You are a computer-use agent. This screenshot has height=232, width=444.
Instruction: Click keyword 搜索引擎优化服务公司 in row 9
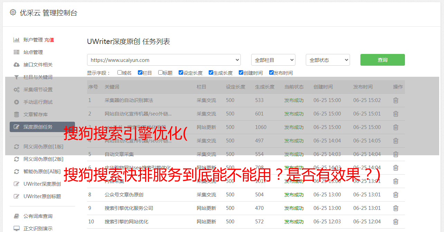129,208
